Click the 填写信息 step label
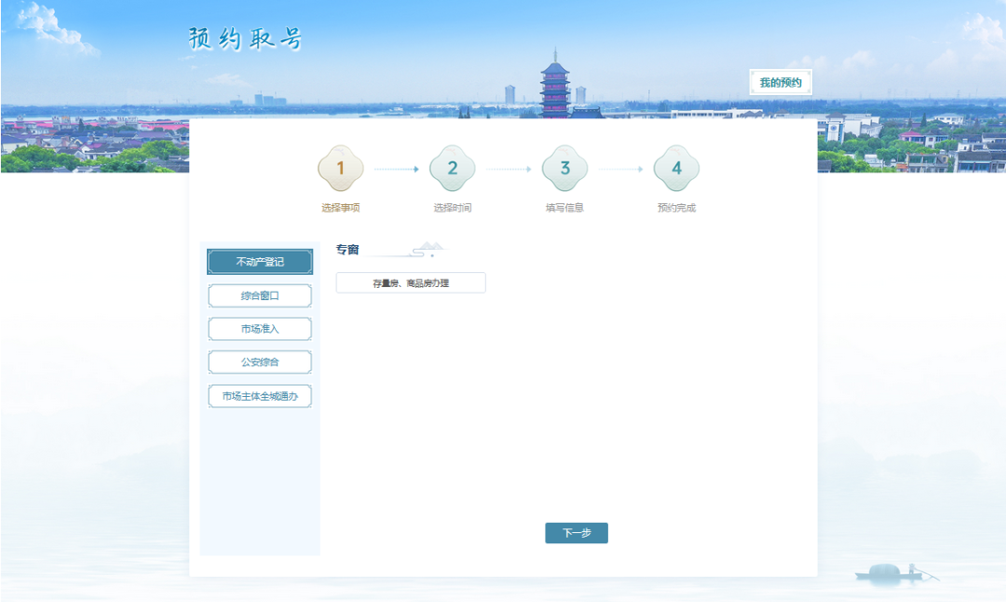Image resolution: width=1006 pixels, height=602 pixels. pyautogui.click(x=564, y=208)
